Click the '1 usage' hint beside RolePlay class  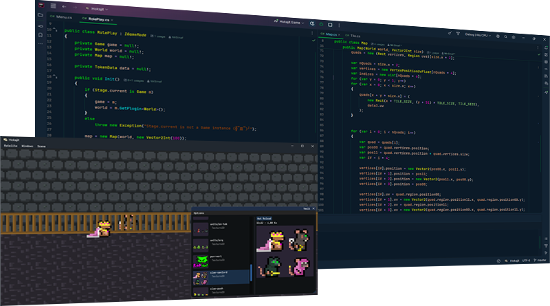coord(159,36)
